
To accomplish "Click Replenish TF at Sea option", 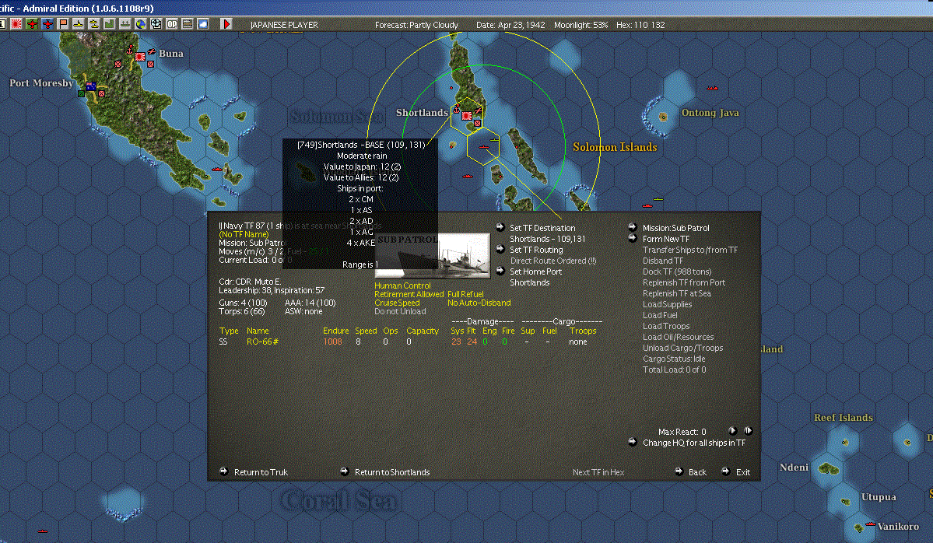I will (x=676, y=293).
